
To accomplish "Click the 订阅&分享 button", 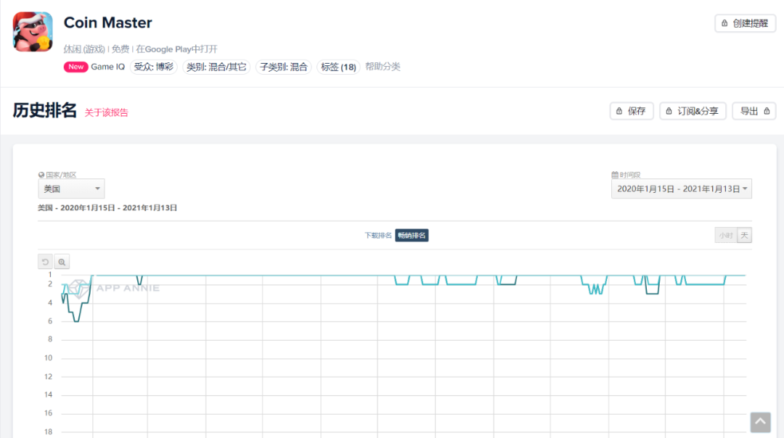I will click(693, 111).
